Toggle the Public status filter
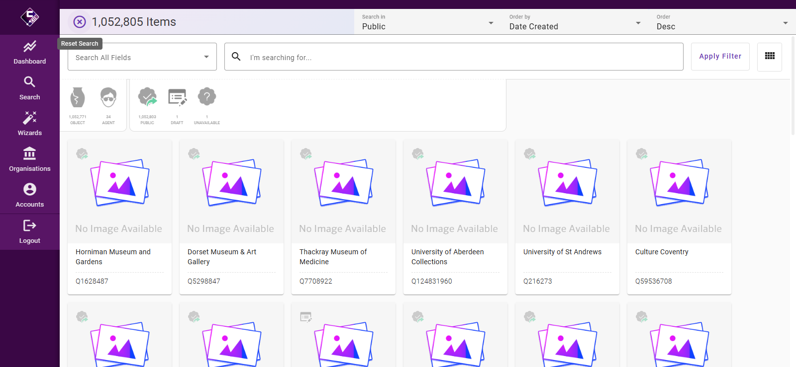The image size is (796, 367). pyautogui.click(x=147, y=98)
